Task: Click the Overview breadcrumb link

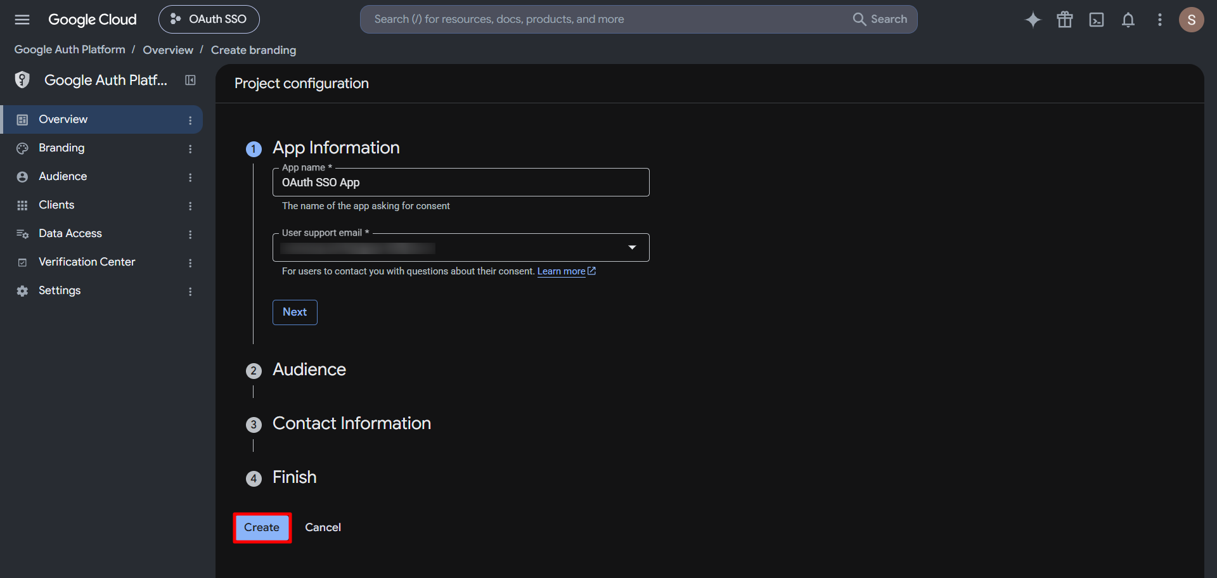Action: pos(168,50)
